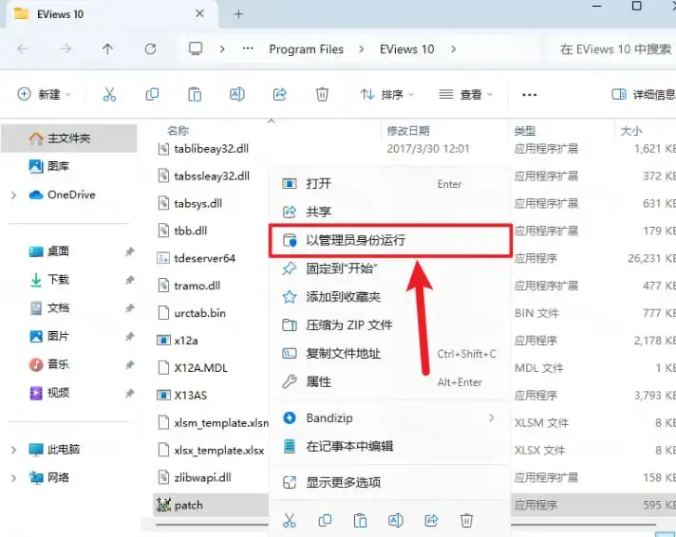The image size is (676, 537).
Task: Click Rename icon at context menu bottom
Action: coord(395,520)
